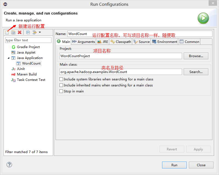Click Search to find main class

click(196, 72)
